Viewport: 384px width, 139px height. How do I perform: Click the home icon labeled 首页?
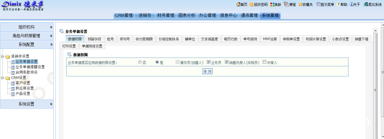coord(238,4)
